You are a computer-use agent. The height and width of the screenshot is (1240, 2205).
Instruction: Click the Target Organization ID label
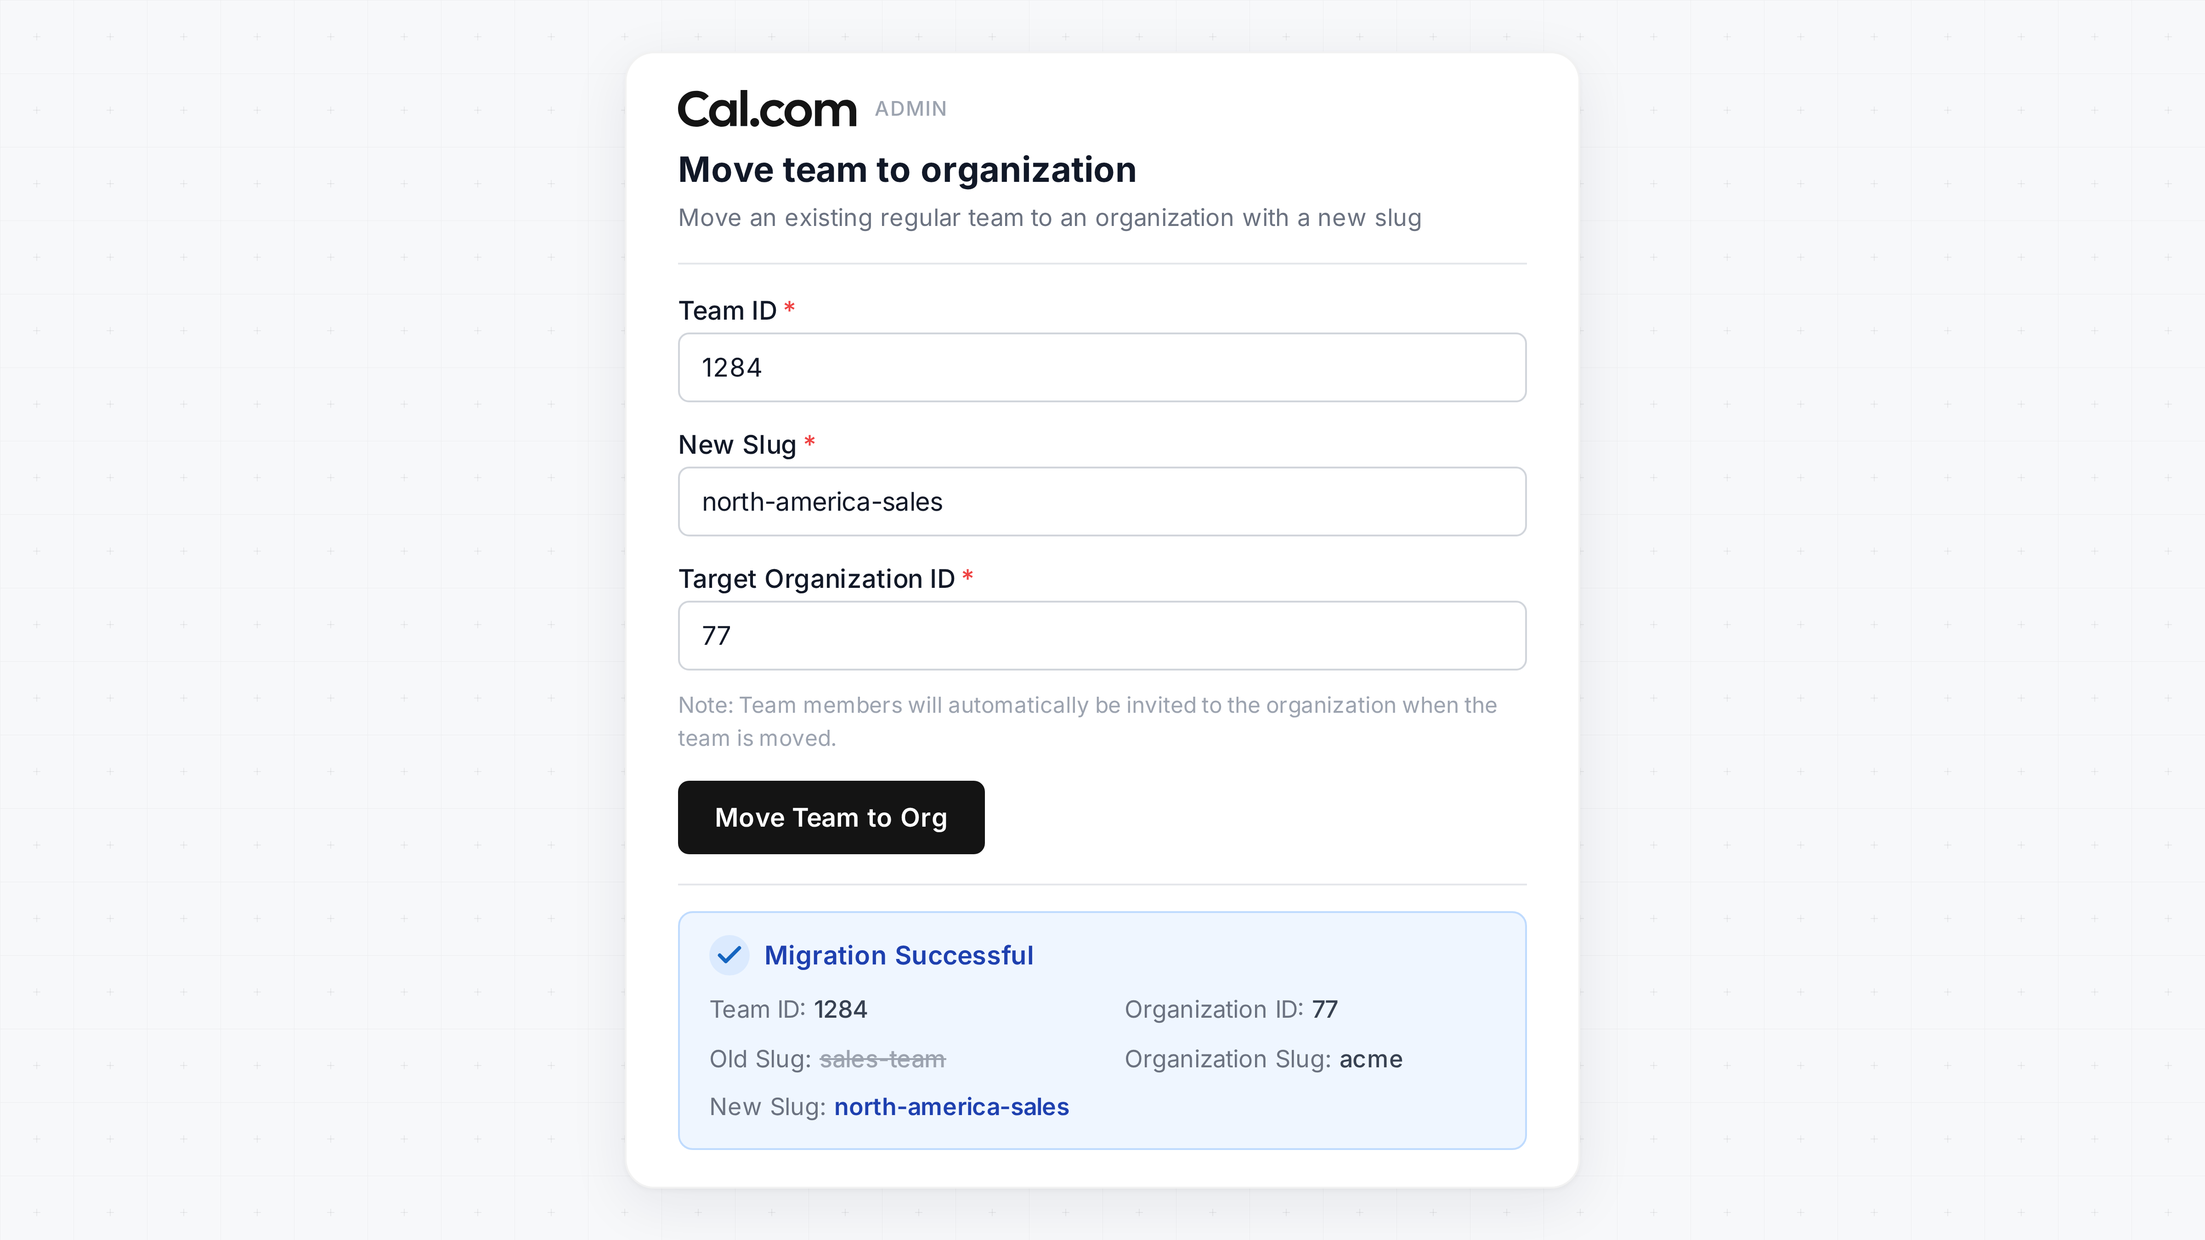(816, 579)
